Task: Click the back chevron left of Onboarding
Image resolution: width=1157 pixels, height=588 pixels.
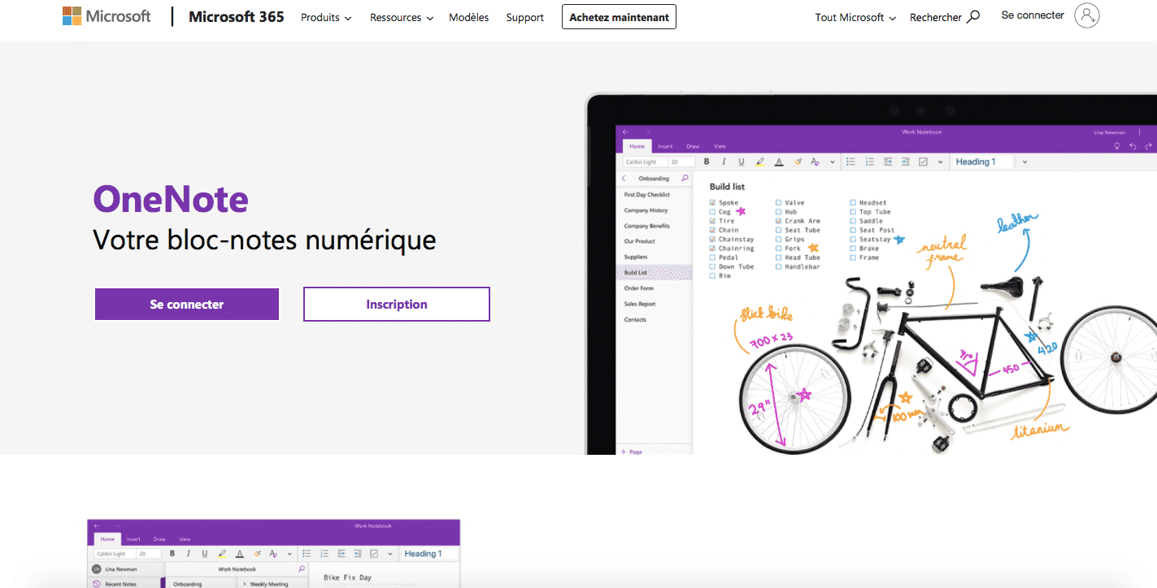Action: tap(624, 178)
